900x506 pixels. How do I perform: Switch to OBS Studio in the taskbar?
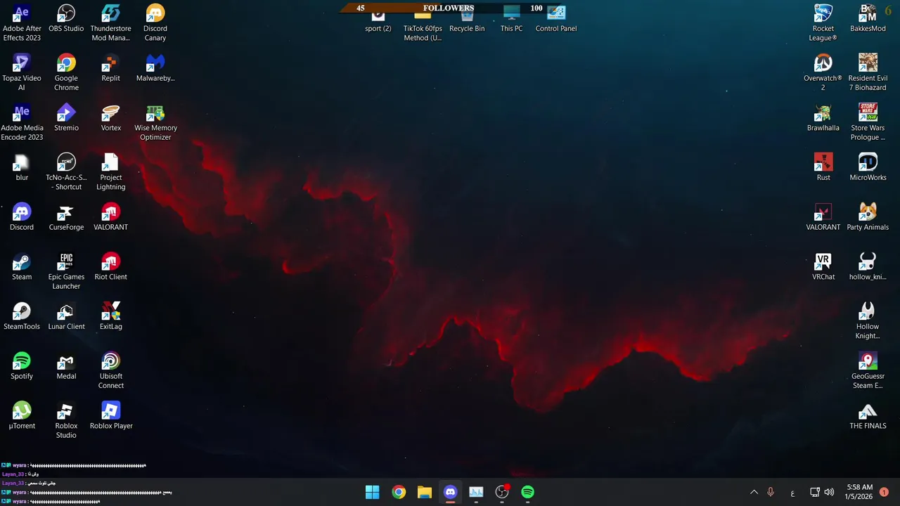tap(502, 492)
